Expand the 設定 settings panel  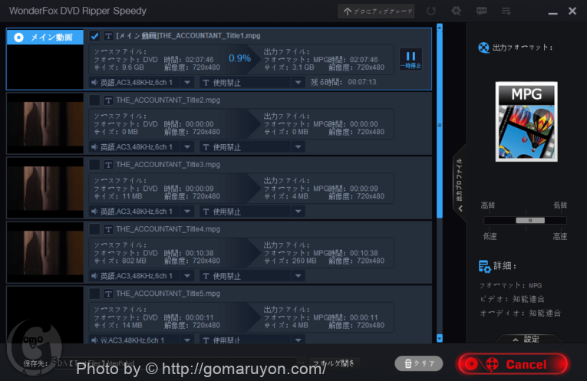pos(527,339)
